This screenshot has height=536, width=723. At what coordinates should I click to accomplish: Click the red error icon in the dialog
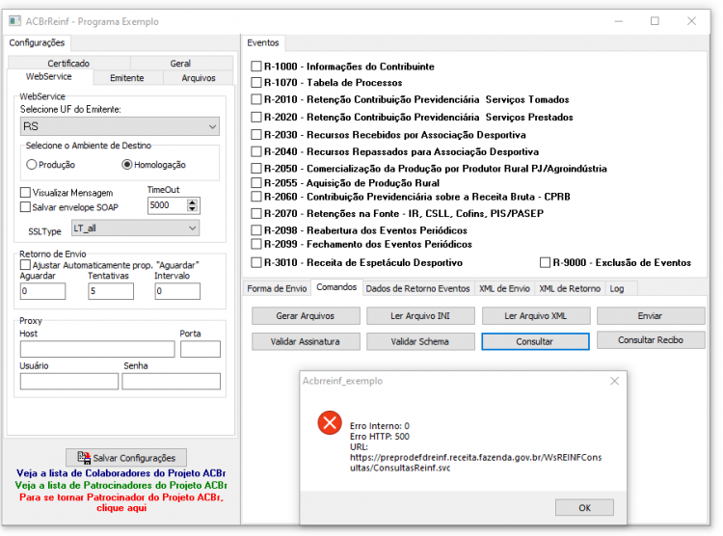click(330, 422)
